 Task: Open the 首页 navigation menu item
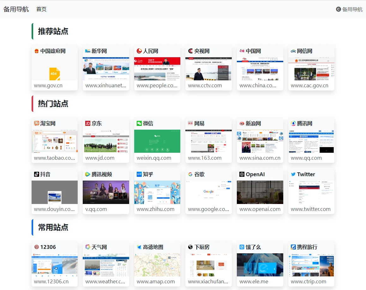coord(41,9)
